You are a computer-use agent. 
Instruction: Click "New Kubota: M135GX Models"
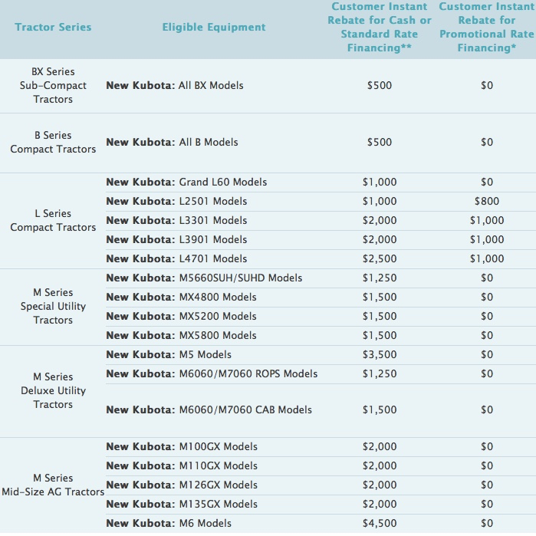click(182, 504)
